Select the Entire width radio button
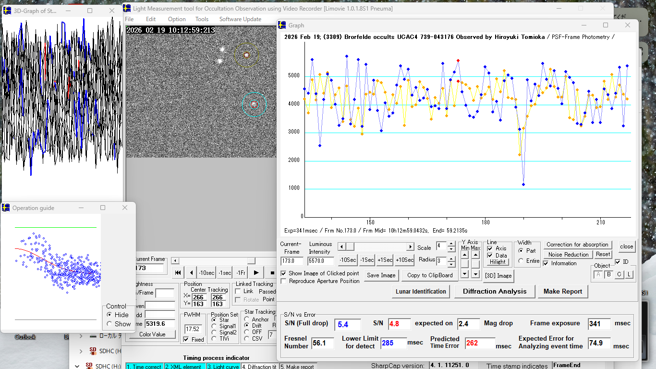 pos(521,261)
